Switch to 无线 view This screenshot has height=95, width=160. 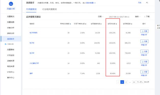[140, 3]
